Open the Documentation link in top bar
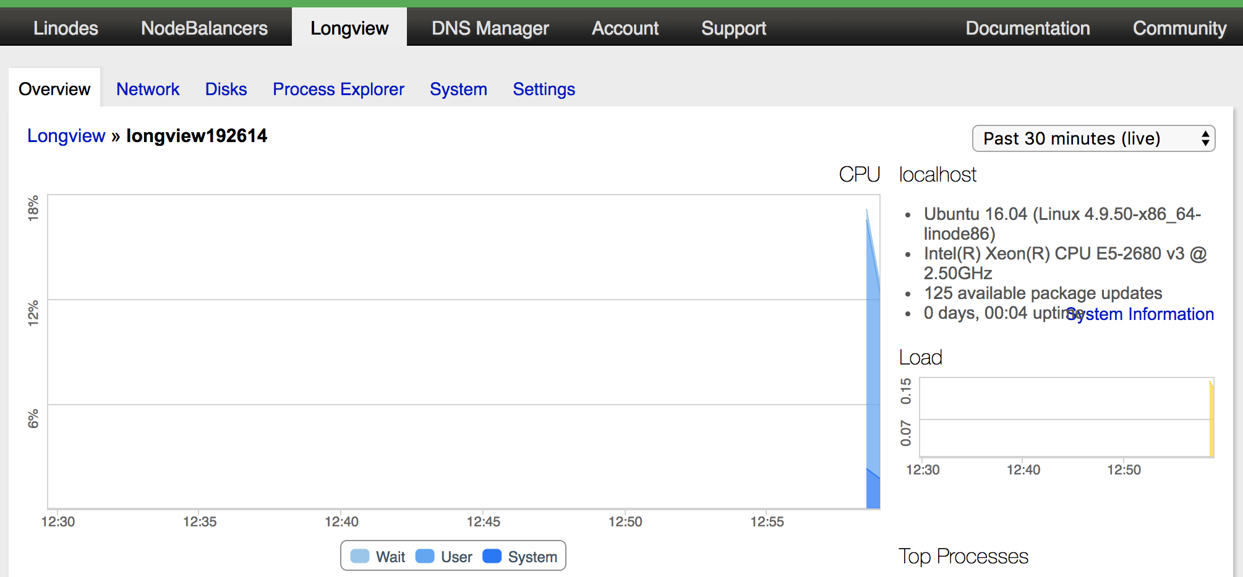Image resolution: width=1243 pixels, height=577 pixels. pyautogui.click(x=1027, y=28)
